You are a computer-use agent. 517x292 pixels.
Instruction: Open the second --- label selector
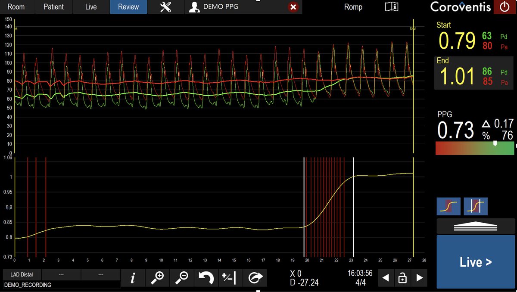(x=61, y=275)
